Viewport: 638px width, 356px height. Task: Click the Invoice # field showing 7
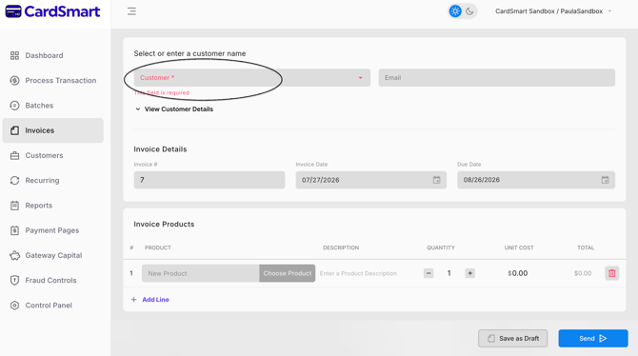pyautogui.click(x=209, y=180)
